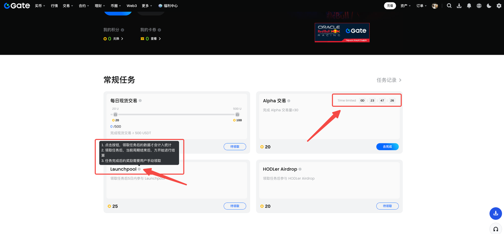The width and height of the screenshot is (504, 234).
Task: Click the notification bell icon
Action: [469, 6]
